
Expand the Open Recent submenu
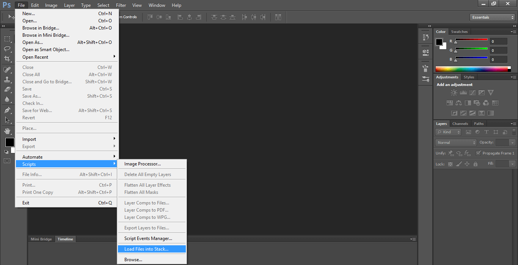pos(67,57)
